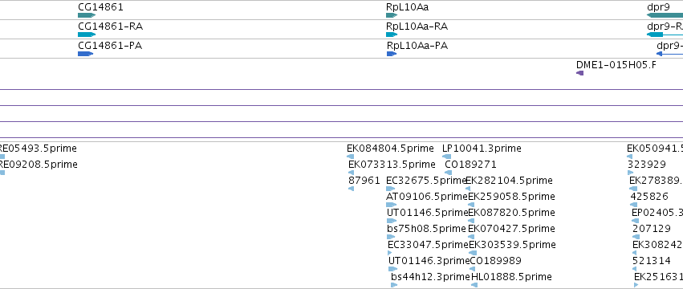Select the RpL10Aa-PA protein arrow
The image size is (683, 289).
click(392, 54)
